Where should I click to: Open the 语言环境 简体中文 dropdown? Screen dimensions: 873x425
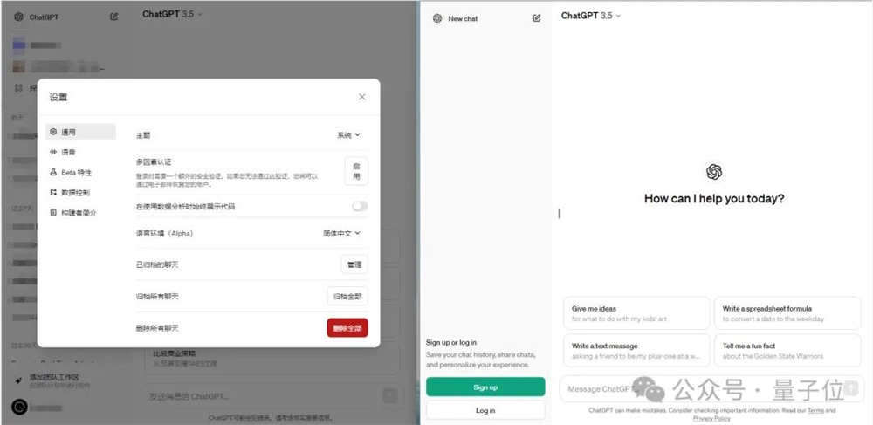[x=342, y=234]
